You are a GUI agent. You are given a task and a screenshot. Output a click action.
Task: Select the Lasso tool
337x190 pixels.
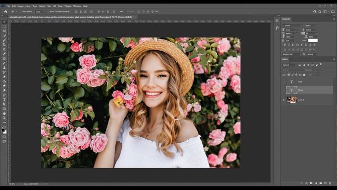click(x=4, y=31)
